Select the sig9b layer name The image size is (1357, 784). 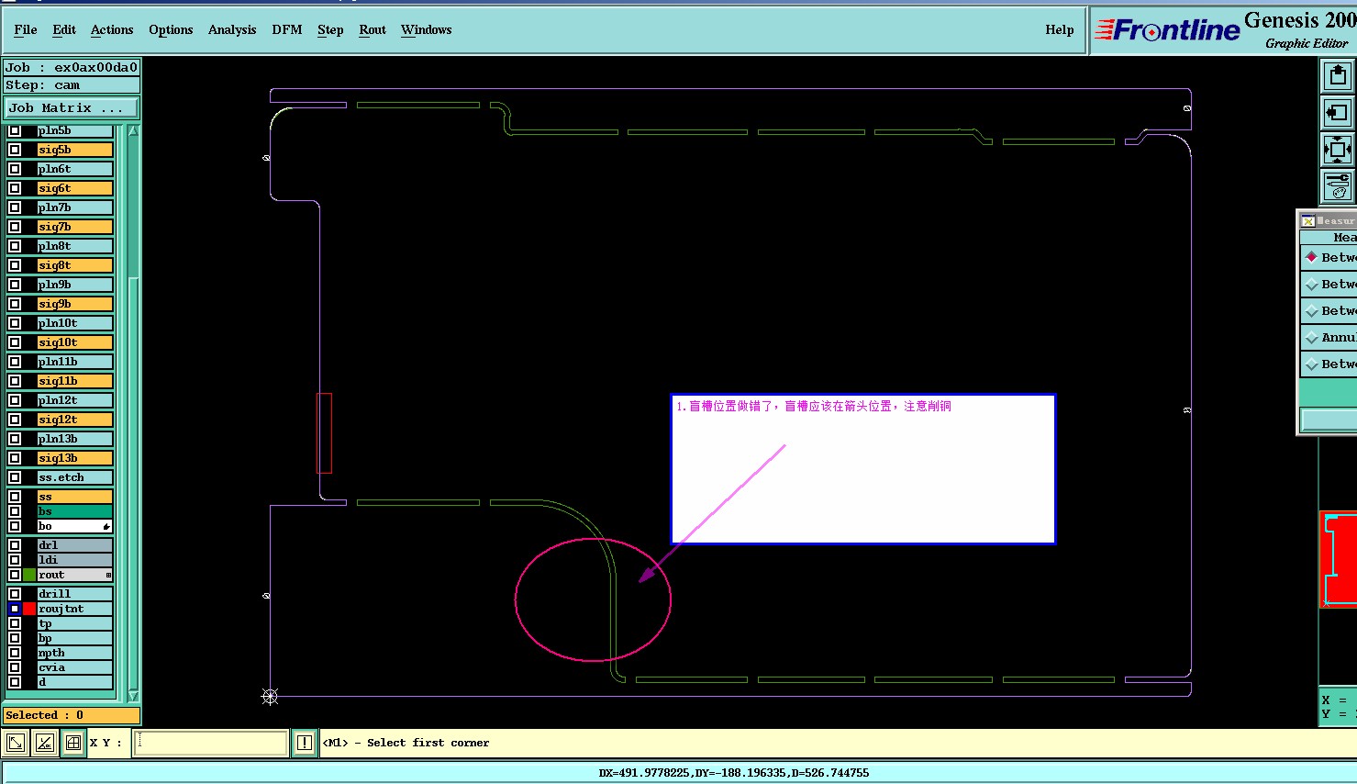point(75,304)
